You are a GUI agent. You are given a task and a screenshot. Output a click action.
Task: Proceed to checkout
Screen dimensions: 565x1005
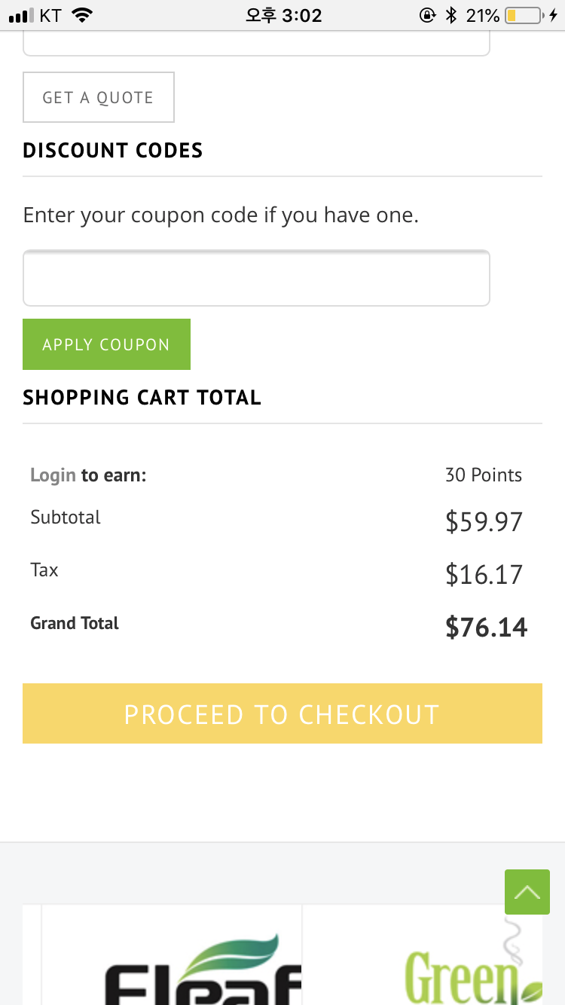pyautogui.click(x=282, y=713)
